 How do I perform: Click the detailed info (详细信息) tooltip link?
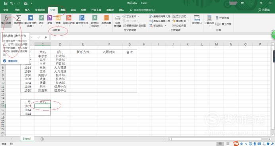[13, 61]
